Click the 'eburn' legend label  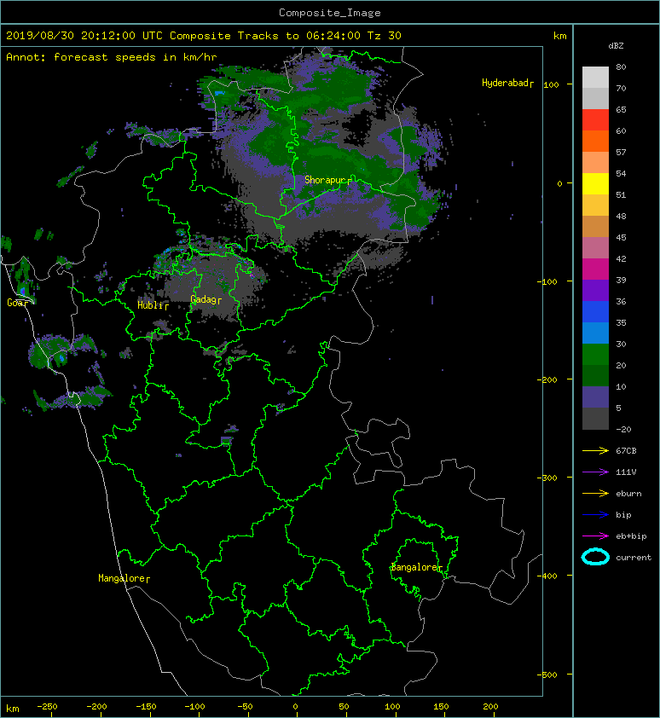click(628, 494)
